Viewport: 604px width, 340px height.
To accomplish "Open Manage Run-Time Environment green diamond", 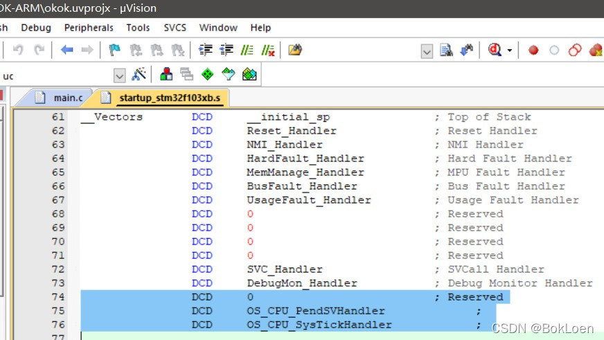I will [x=208, y=74].
